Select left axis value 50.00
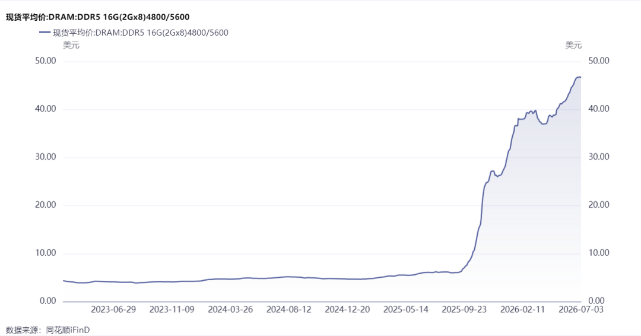 (45, 61)
